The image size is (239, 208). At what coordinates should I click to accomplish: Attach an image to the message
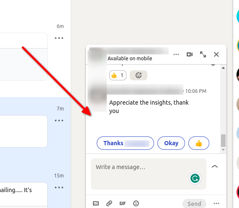point(96,203)
